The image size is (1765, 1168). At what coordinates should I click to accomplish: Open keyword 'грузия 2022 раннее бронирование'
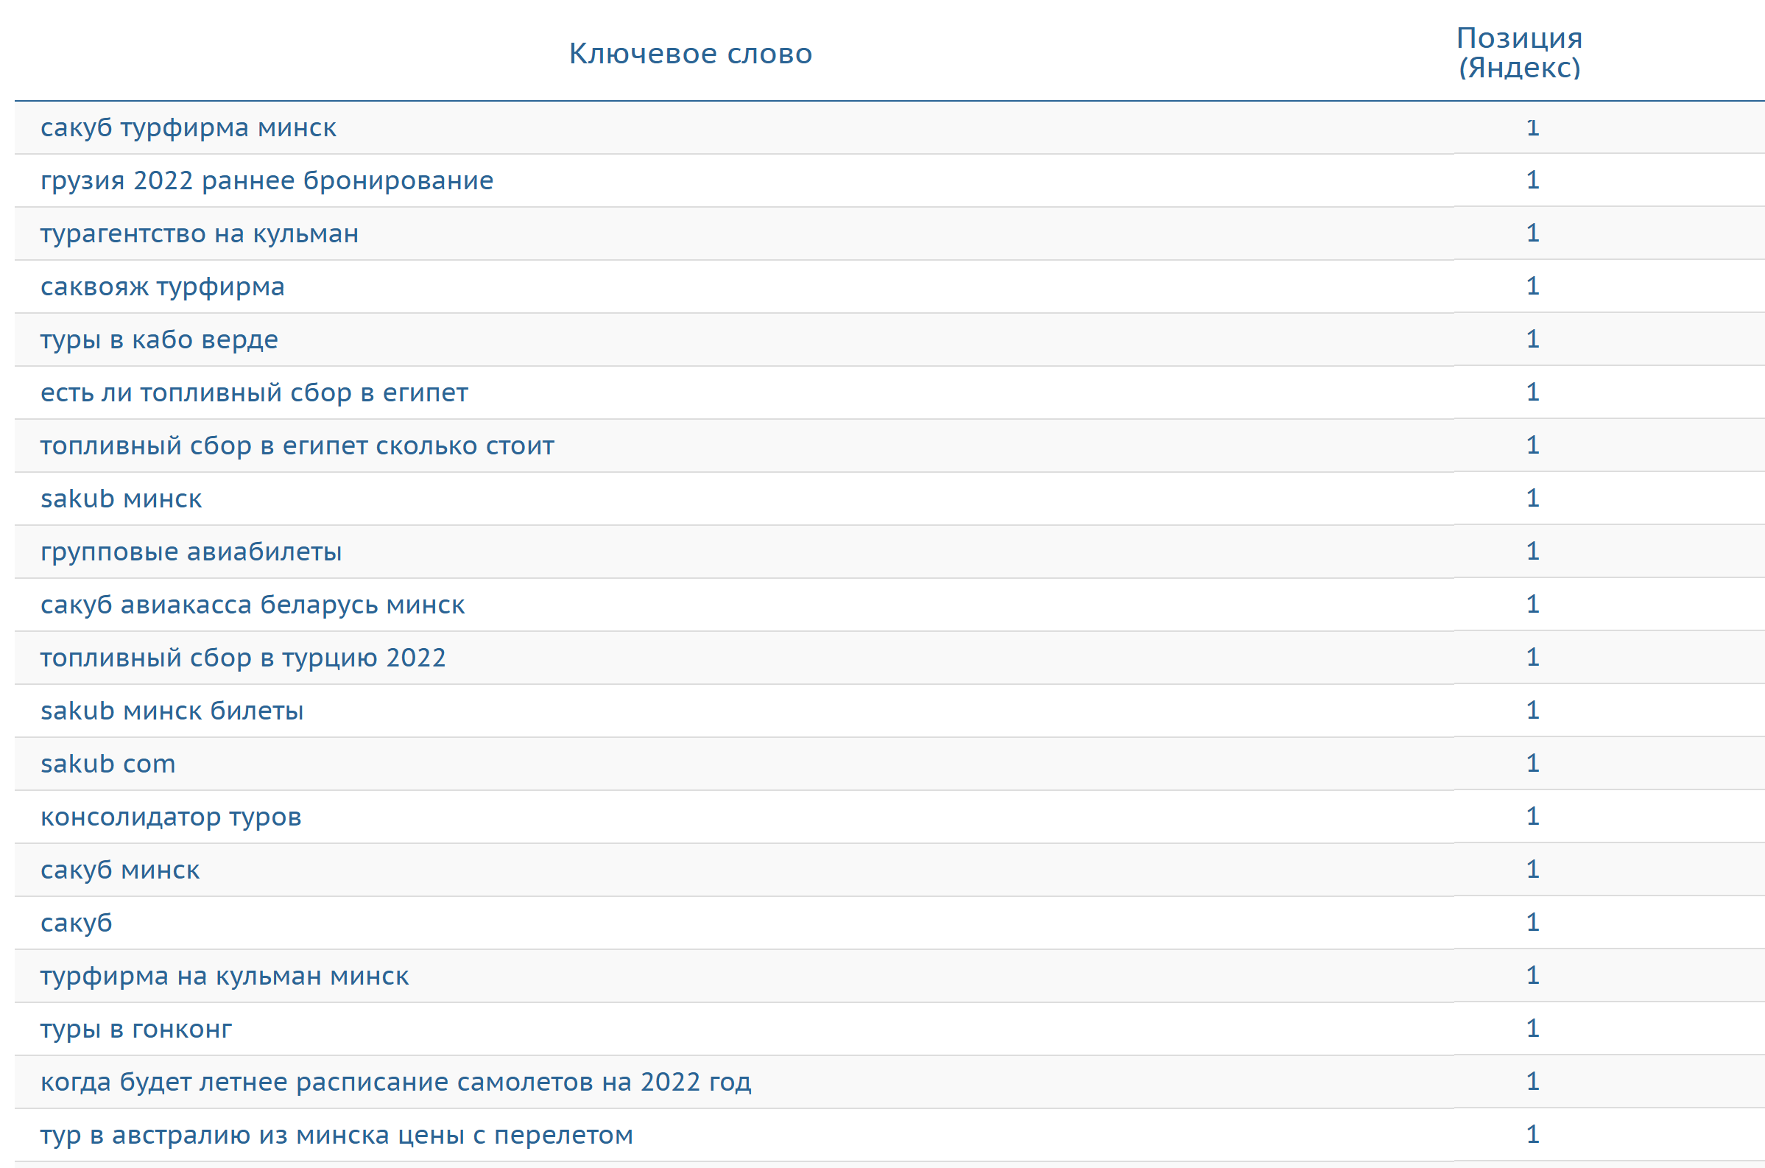click(x=267, y=181)
